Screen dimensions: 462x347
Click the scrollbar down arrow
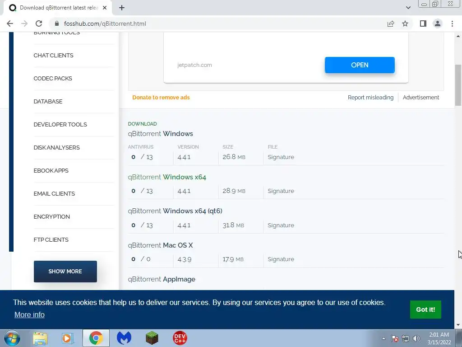(x=458, y=325)
